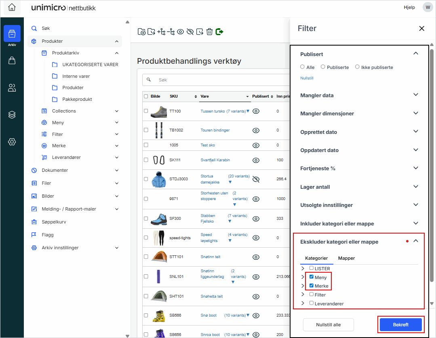Click the Bekreft button
The width and height of the screenshot is (436, 338).
click(401, 324)
